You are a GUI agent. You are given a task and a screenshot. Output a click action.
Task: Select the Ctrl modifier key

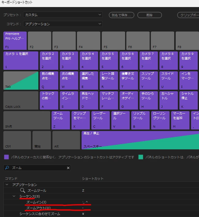click(17, 140)
